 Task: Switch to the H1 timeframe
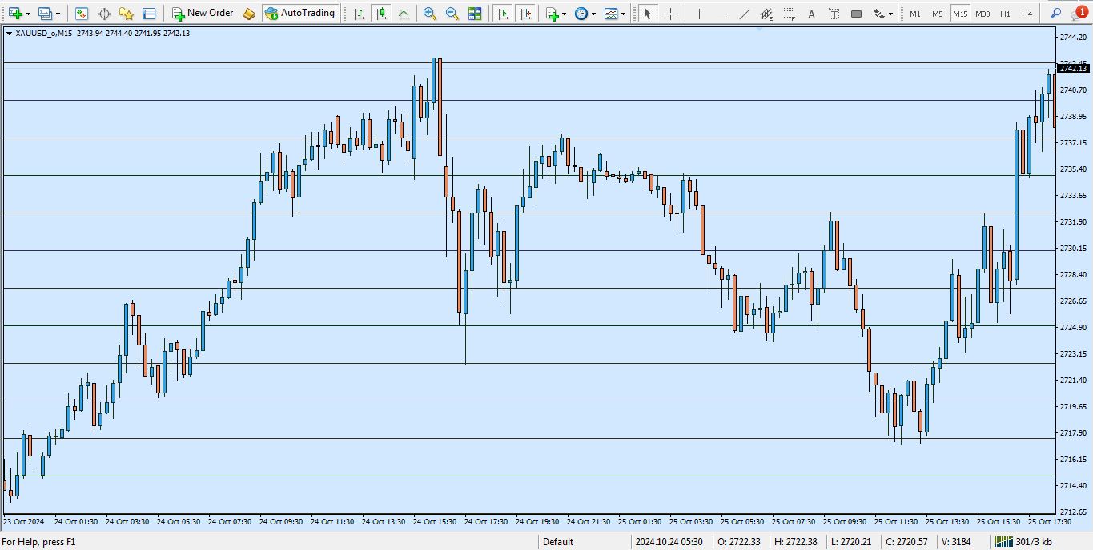point(1005,14)
